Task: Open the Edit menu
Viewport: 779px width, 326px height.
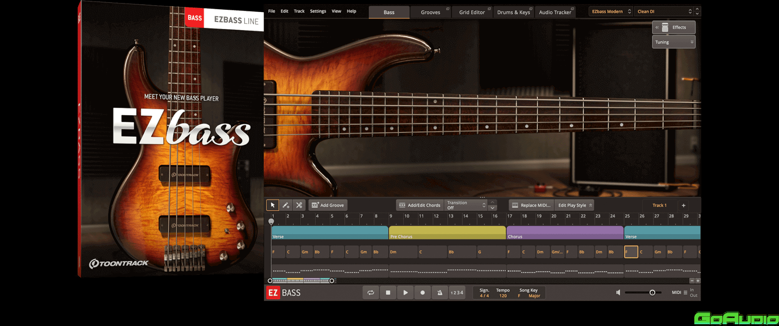Action: coord(284,11)
